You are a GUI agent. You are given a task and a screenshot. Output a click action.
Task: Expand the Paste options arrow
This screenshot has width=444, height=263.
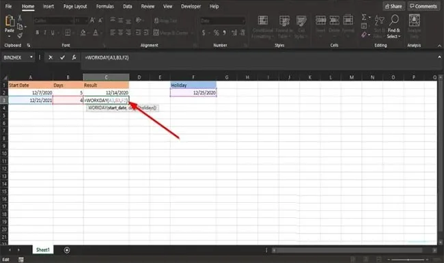click(x=10, y=36)
